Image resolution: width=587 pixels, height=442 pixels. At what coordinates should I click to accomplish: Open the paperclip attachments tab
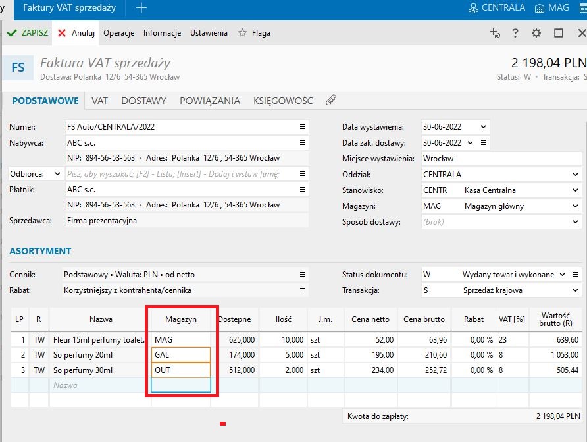[330, 101]
